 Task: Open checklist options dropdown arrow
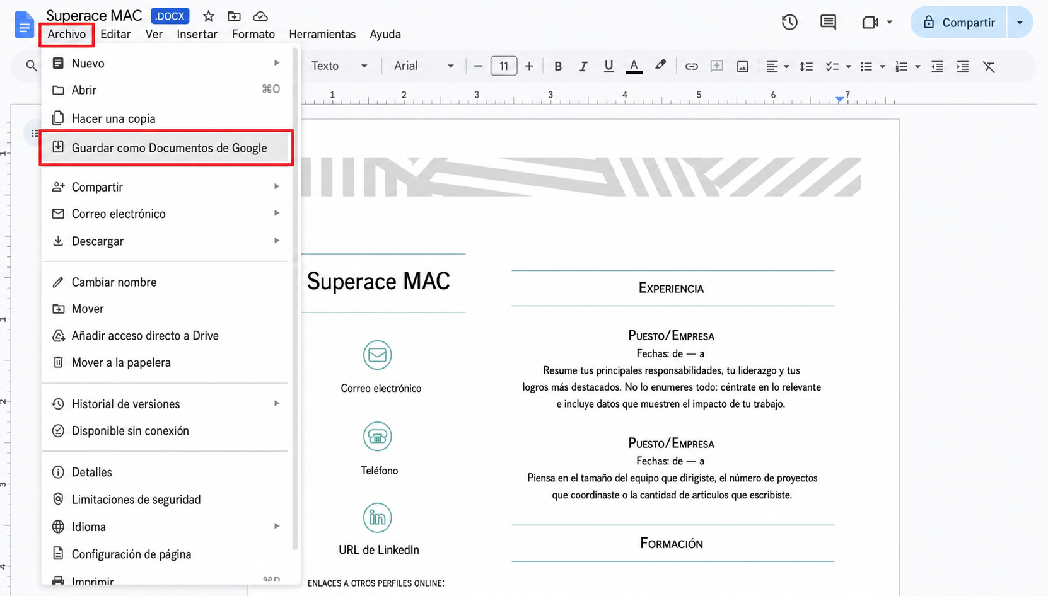(849, 66)
